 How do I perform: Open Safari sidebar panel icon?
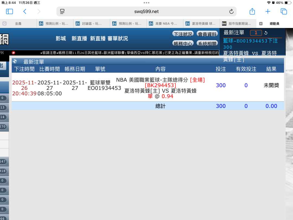pos(9,11)
